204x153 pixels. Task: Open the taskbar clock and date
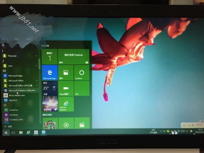(x=200, y=131)
